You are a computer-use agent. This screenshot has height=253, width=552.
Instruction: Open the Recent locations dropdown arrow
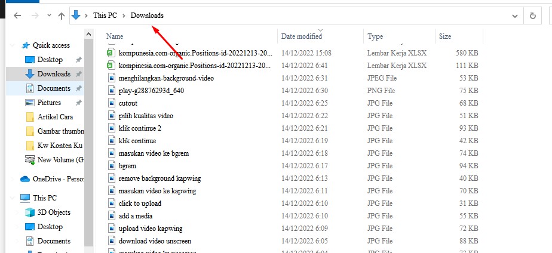pos(49,16)
